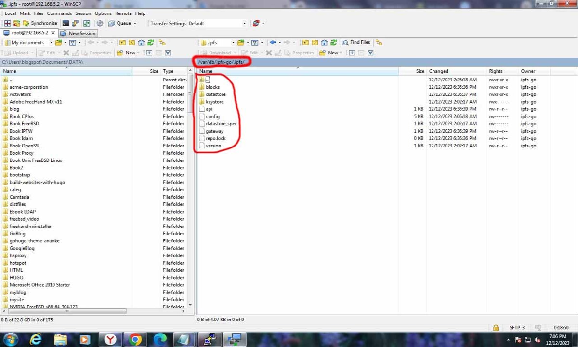Open the Files menu
578x347 pixels.
click(x=39, y=13)
